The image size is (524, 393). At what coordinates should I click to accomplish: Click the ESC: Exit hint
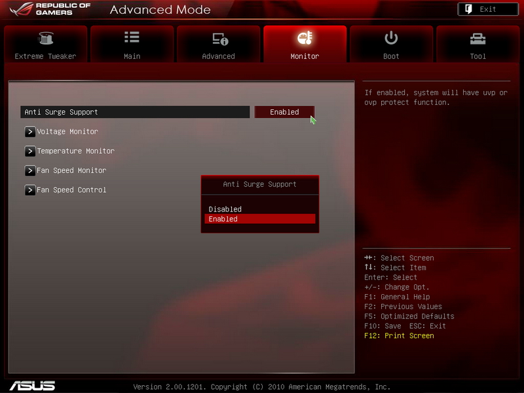coord(428,326)
